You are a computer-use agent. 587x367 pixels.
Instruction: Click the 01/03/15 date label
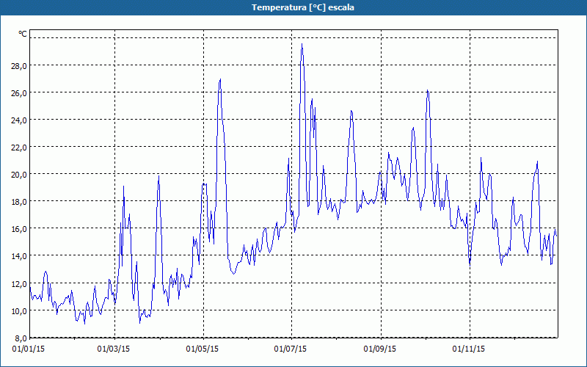pyautogui.click(x=114, y=349)
